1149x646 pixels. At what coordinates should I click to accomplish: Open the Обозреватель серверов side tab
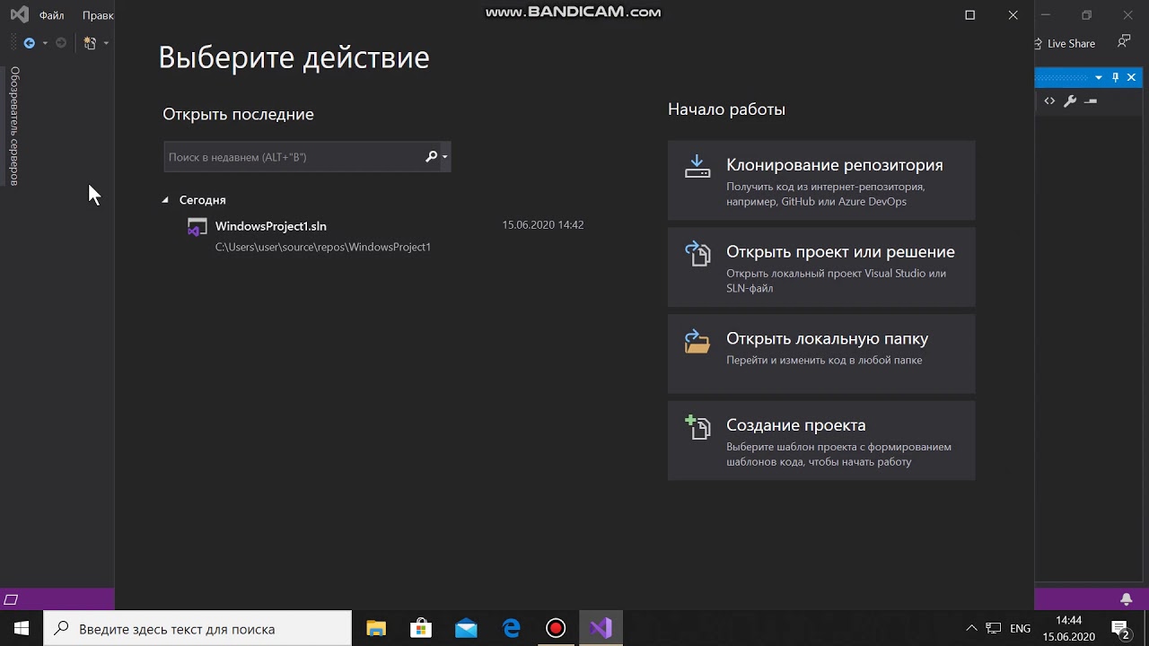[x=14, y=126]
